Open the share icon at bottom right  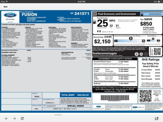pyautogui.click(x=156, y=118)
